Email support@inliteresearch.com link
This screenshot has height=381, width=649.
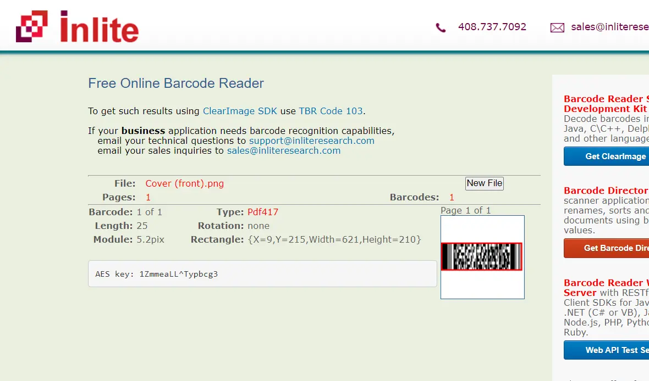tap(312, 141)
